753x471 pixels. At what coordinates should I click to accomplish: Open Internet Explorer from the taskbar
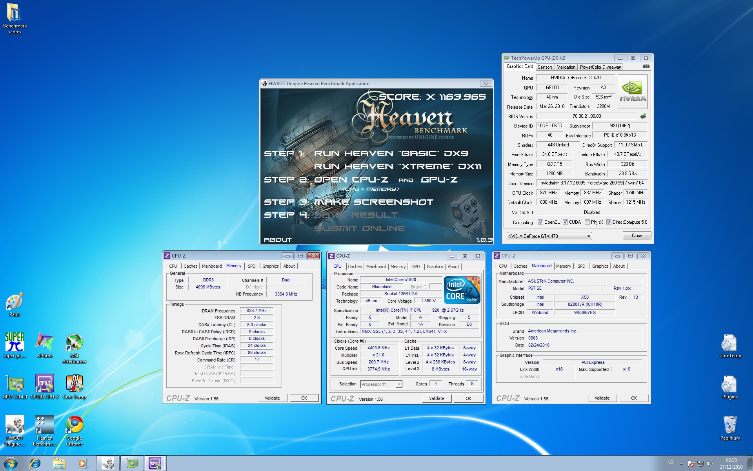35,463
